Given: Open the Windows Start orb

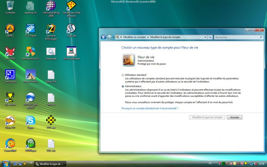Looking at the screenshot, I should click(x=6, y=163).
